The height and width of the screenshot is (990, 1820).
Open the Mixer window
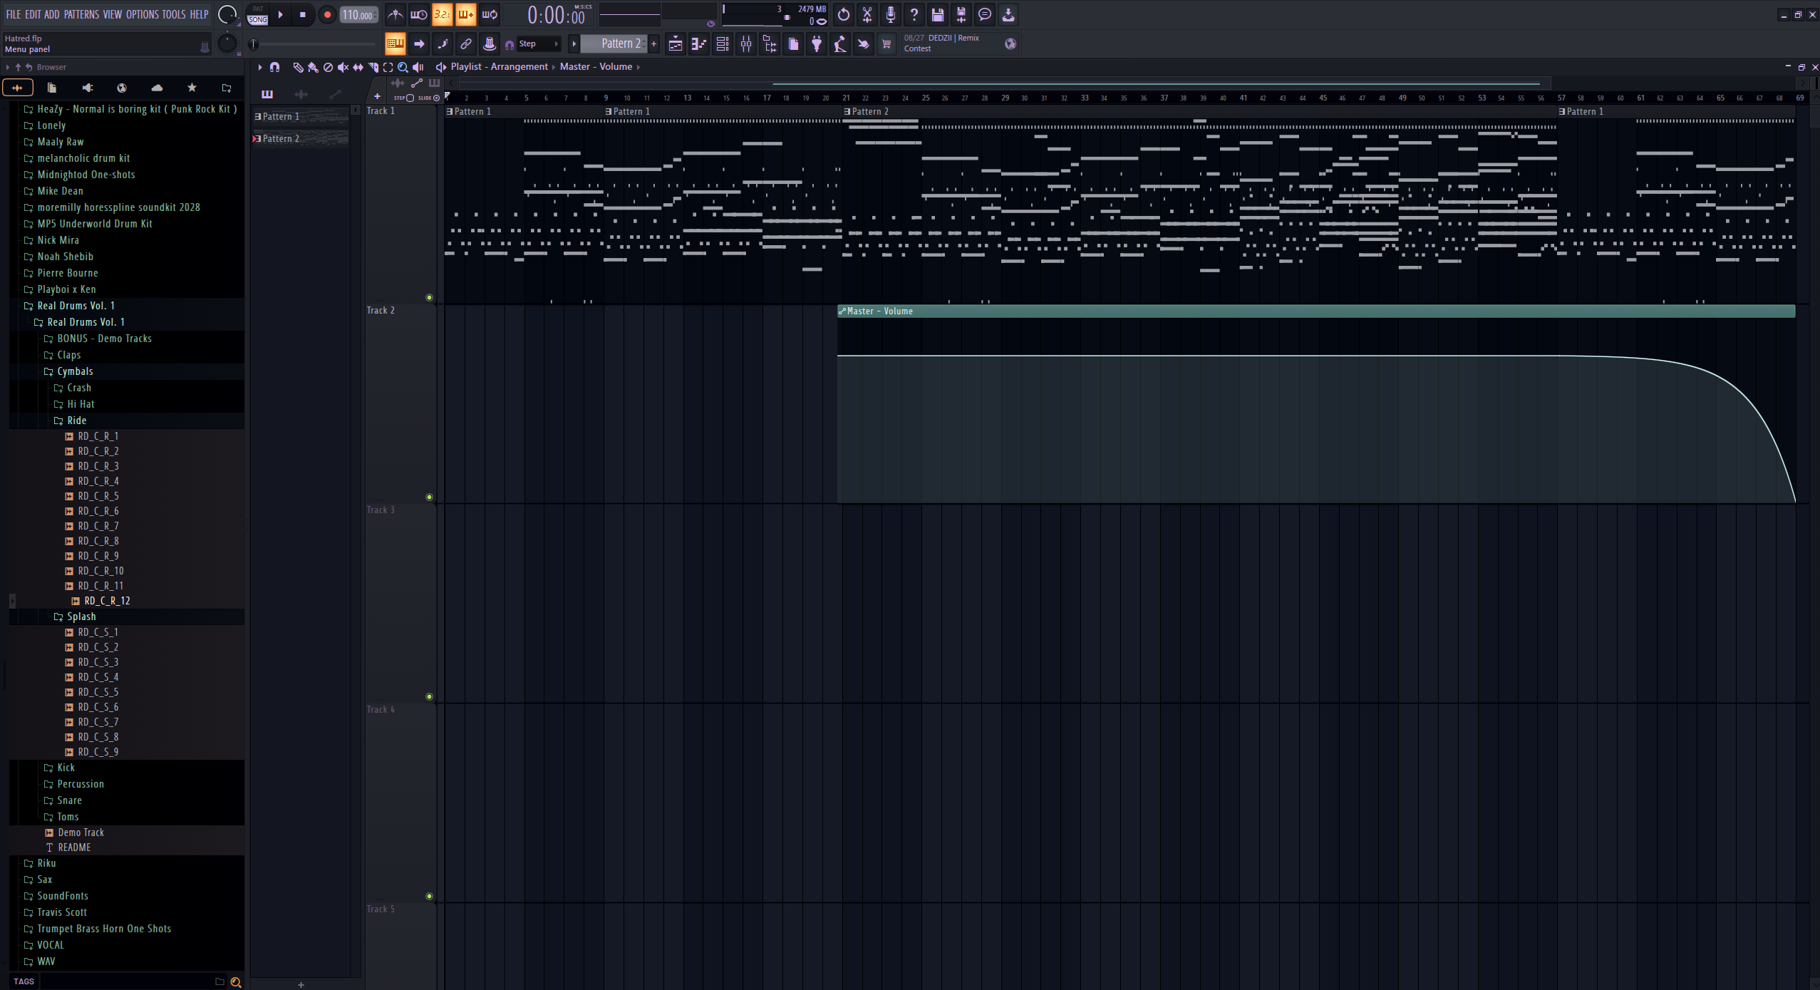pyautogui.click(x=746, y=44)
